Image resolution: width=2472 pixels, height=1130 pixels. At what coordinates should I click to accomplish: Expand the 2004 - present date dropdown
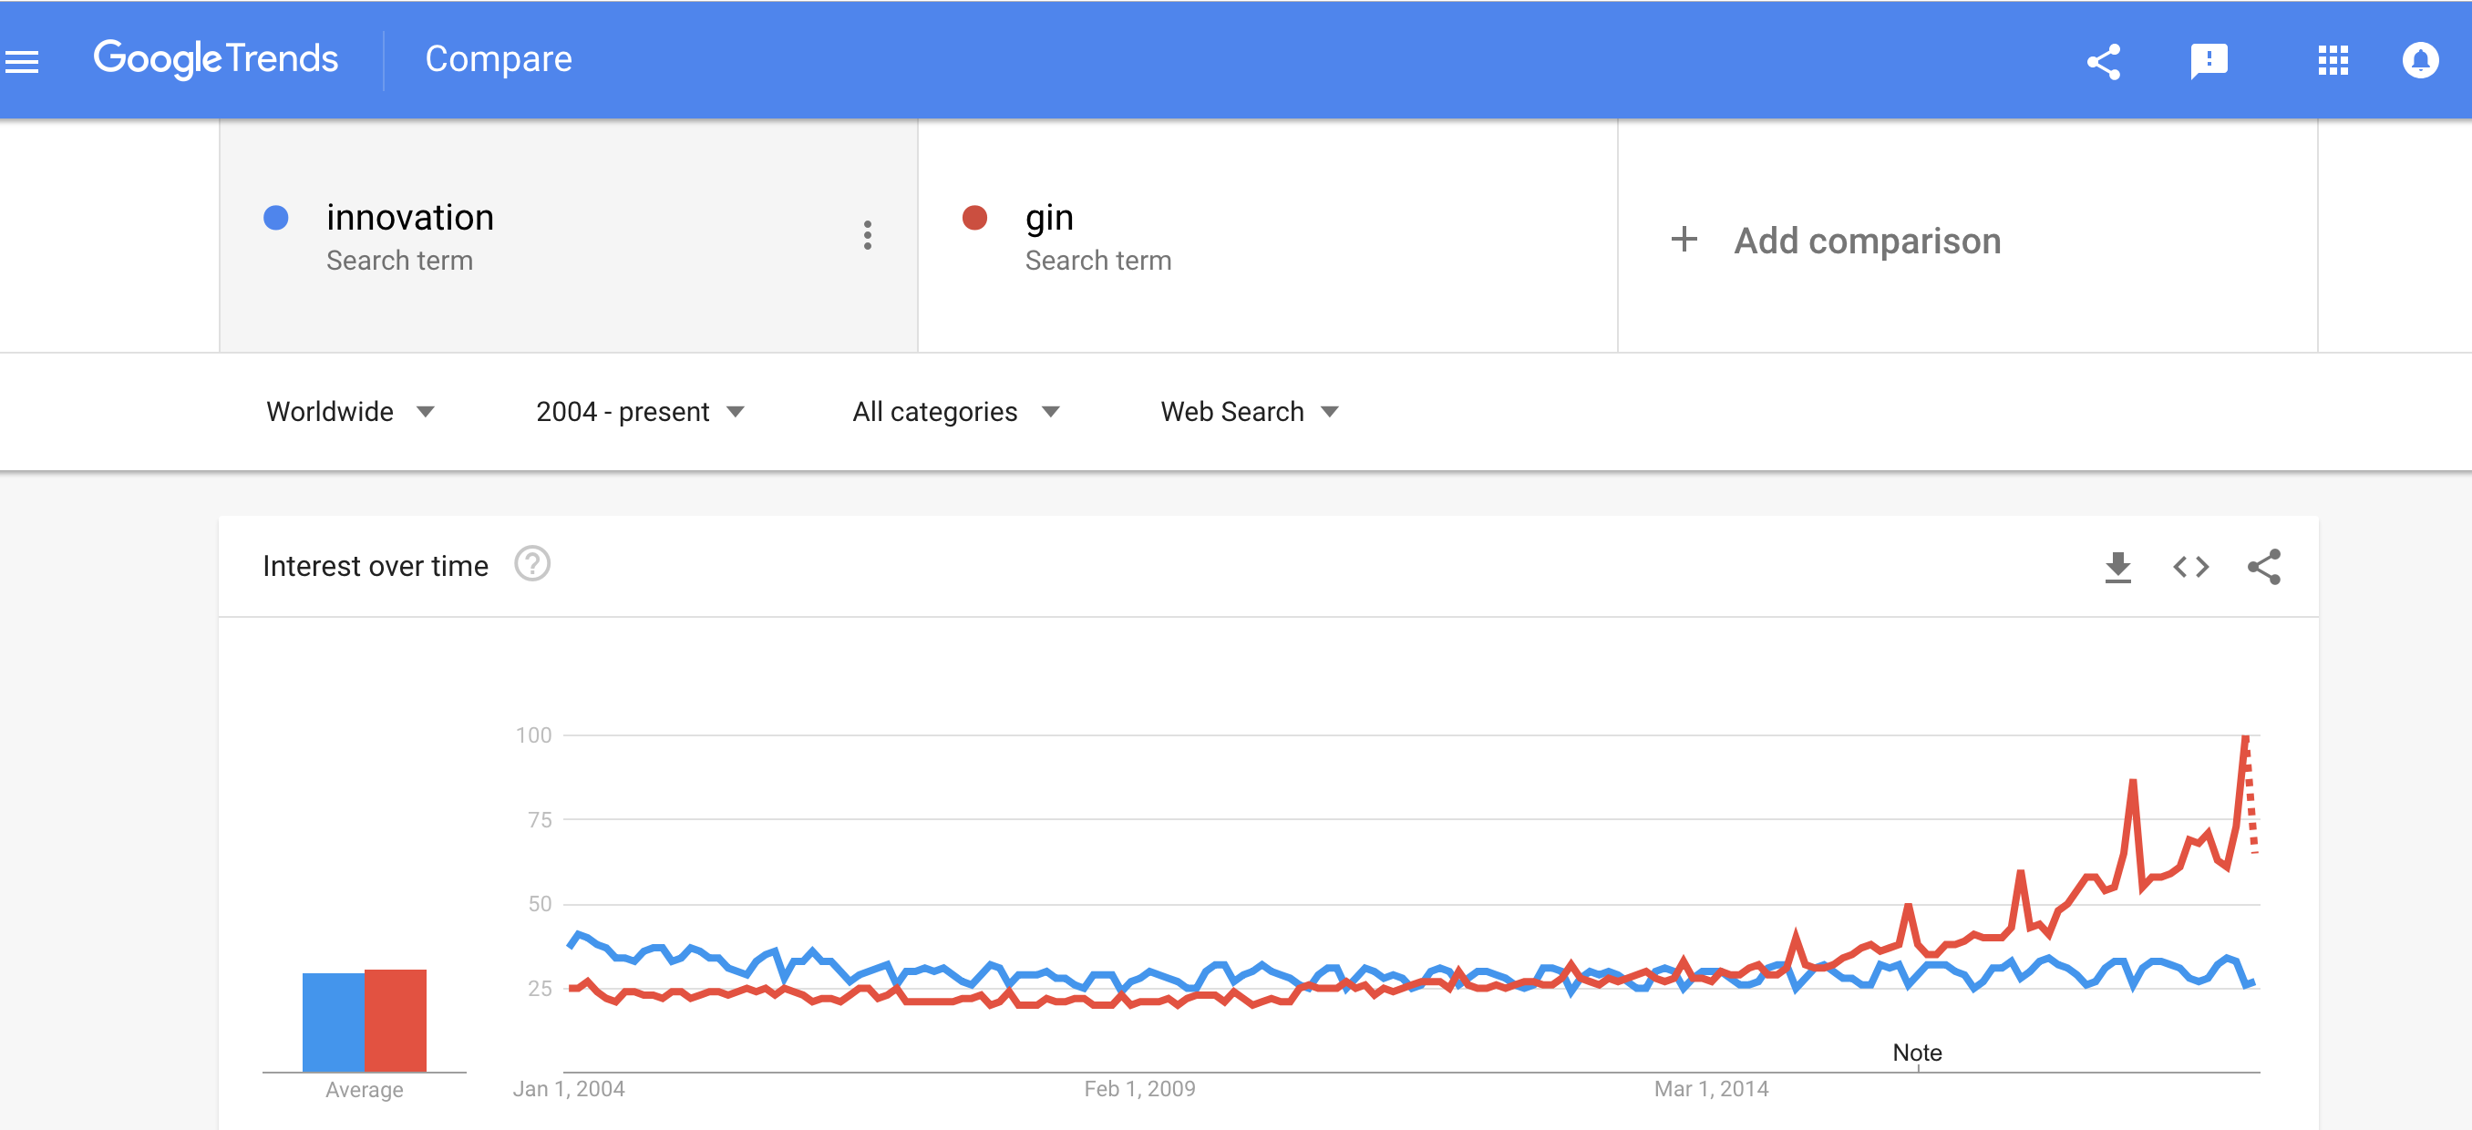pyautogui.click(x=640, y=412)
